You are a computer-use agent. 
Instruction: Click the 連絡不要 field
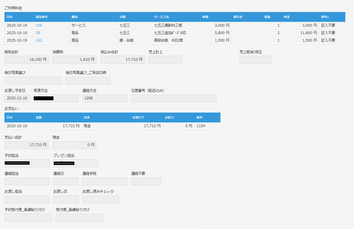146,181
